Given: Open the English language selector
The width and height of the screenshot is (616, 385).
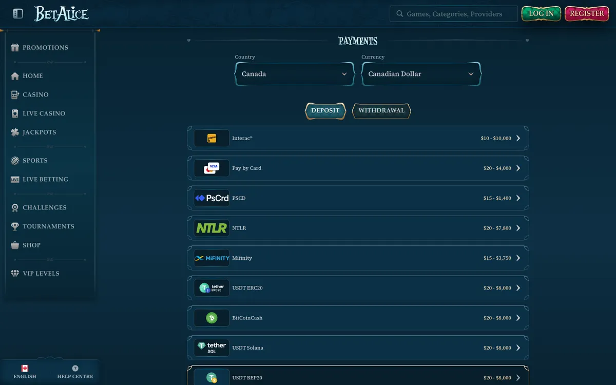Looking at the screenshot, I should (25, 372).
